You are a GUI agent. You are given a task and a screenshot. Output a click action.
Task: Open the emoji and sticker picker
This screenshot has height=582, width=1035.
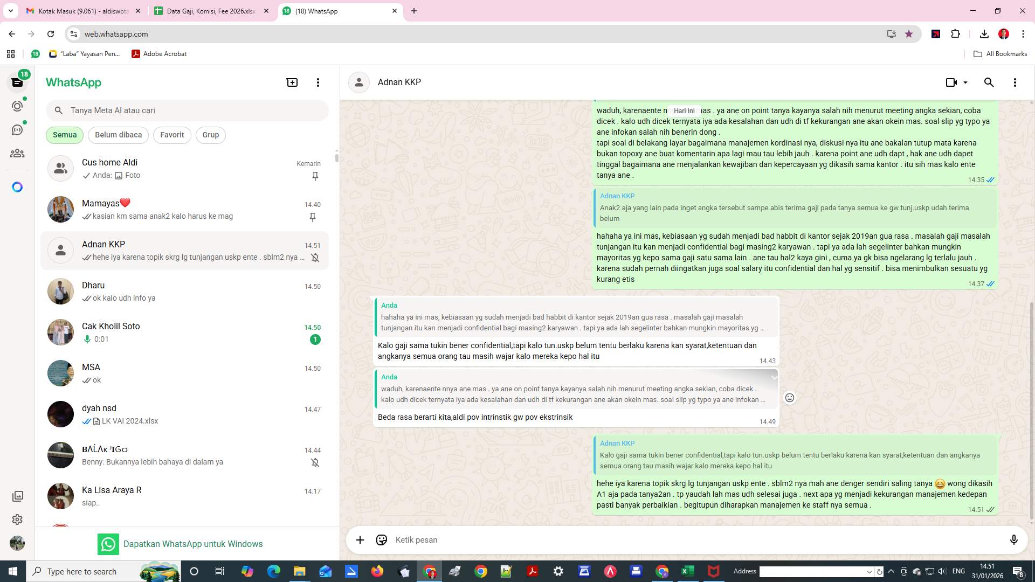coord(382,539)
